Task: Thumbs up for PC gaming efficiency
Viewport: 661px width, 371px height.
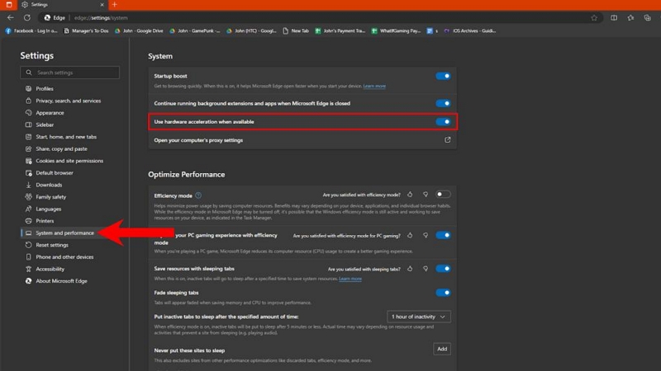Action: (x=410, y=236)
